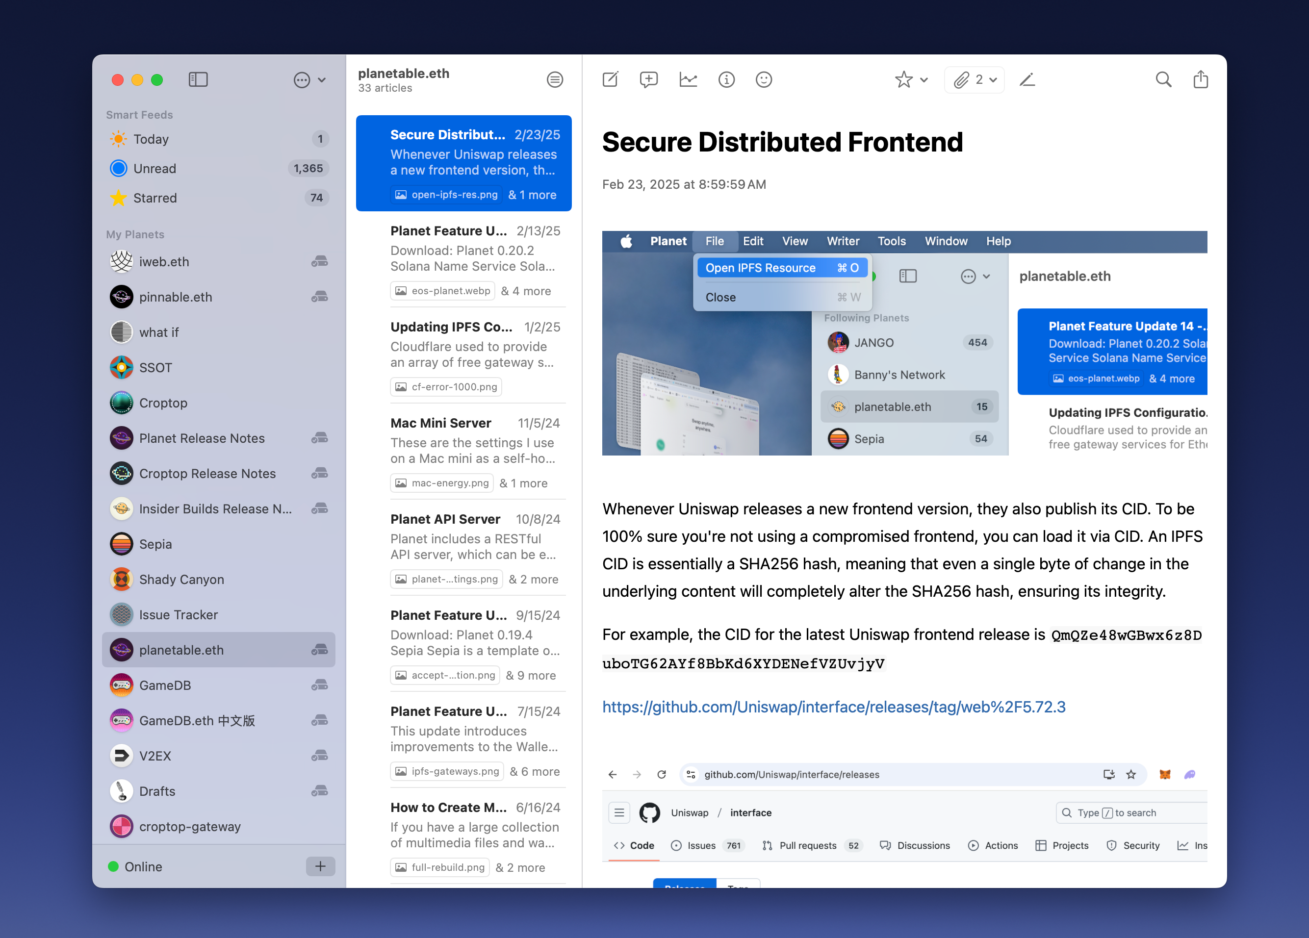The width and height of the screenshot is (1309, 938).
Task: Select the Starred smart feed
Action: (154, 198)
